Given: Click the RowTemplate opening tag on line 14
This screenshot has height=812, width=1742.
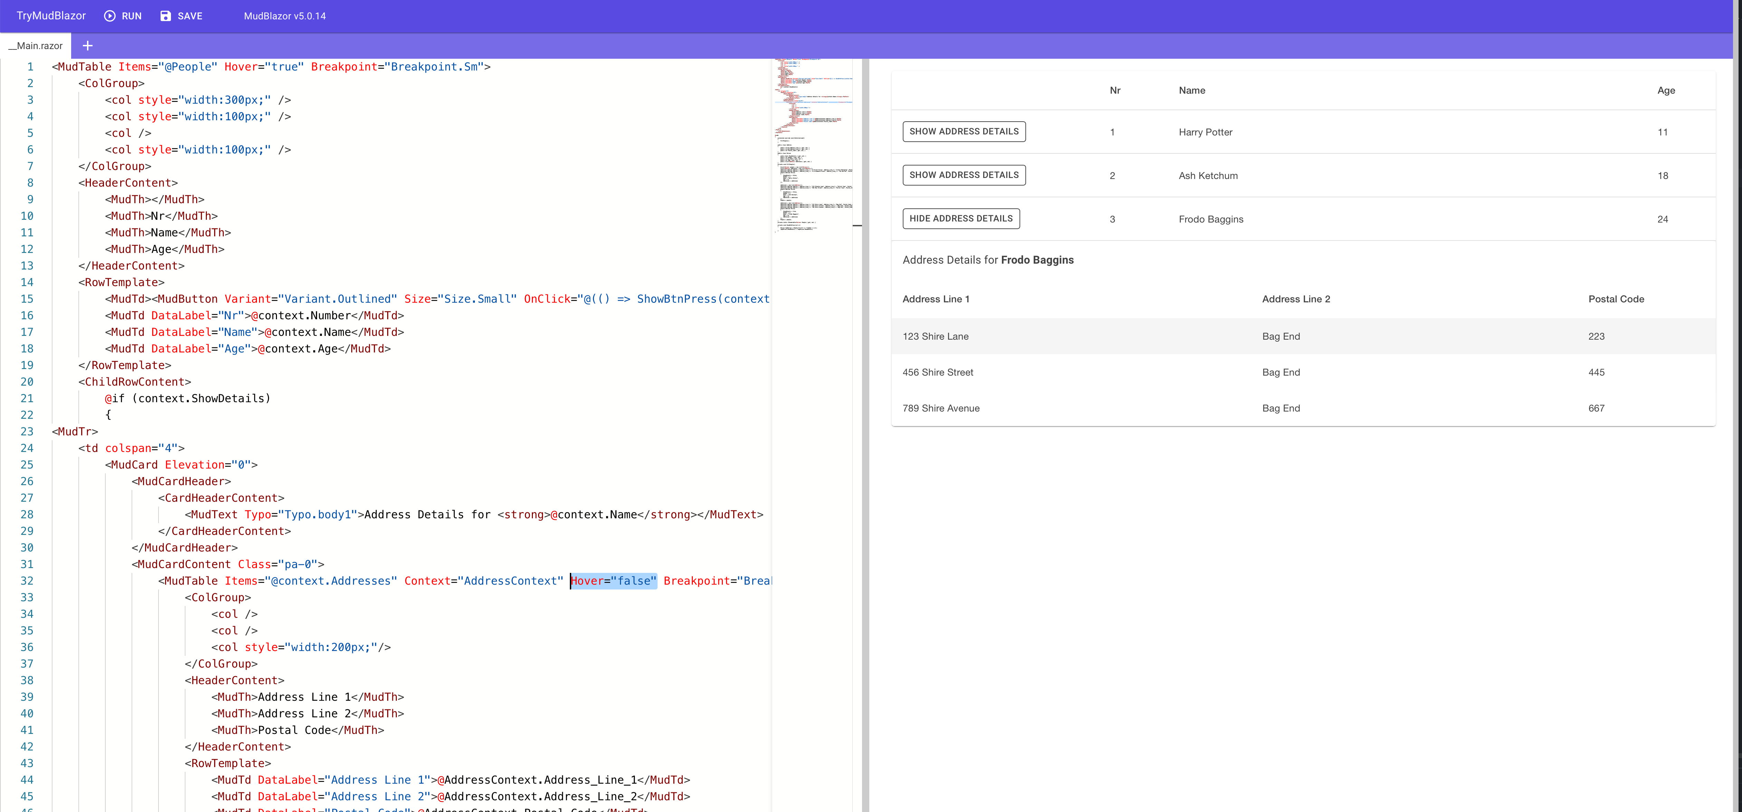Looking at the screenshot, I should pos(121,282).
